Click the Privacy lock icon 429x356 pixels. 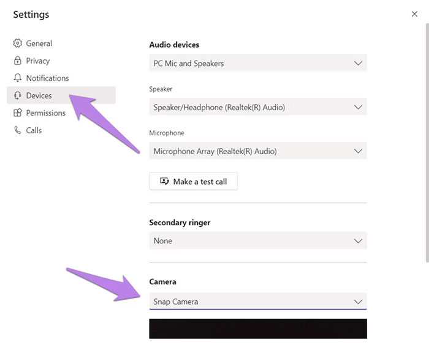pyautogui.click(x=18, y=61)
